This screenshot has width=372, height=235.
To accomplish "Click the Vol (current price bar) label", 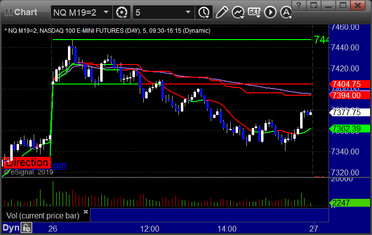I will [x=43, y=215].
